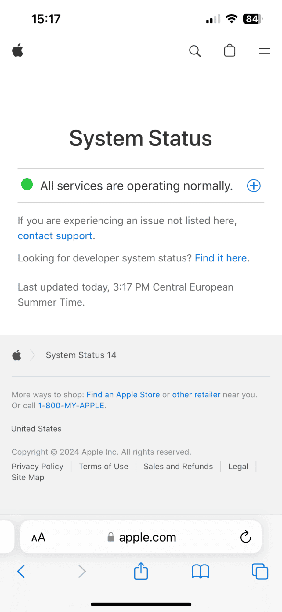This screenshot has width=282, height=612.
Task: Reload the page using the refresh icon
Action: (245, 537)
